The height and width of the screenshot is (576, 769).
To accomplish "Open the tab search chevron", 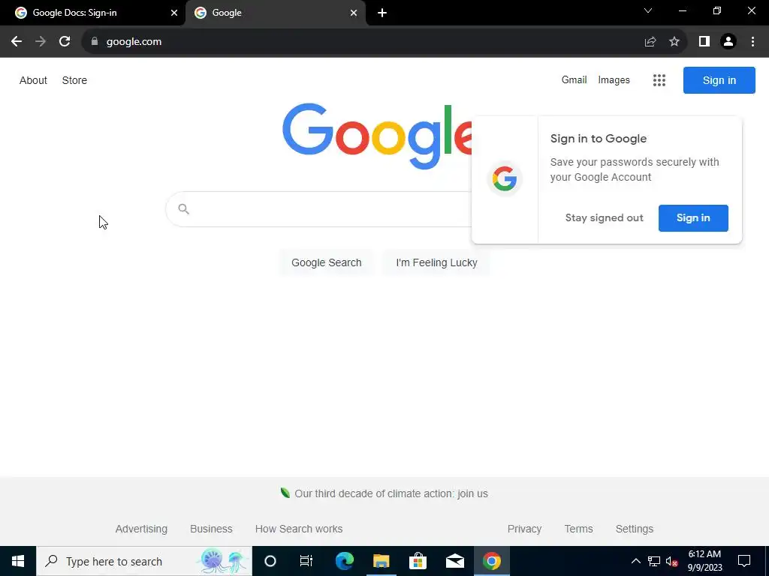I will coord(648,10).
